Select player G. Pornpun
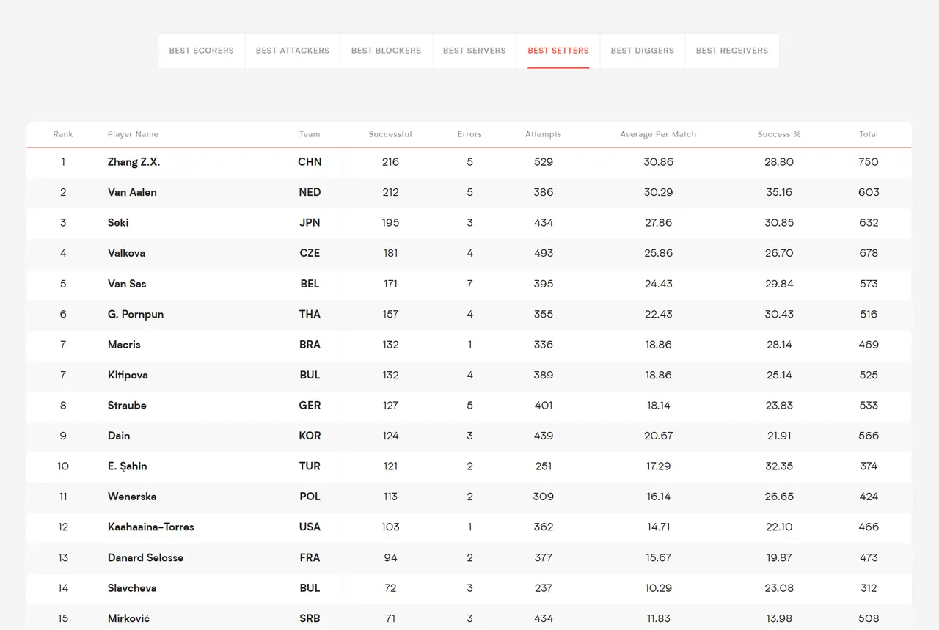This screenshot has height=630, width=939. [136, 314]
